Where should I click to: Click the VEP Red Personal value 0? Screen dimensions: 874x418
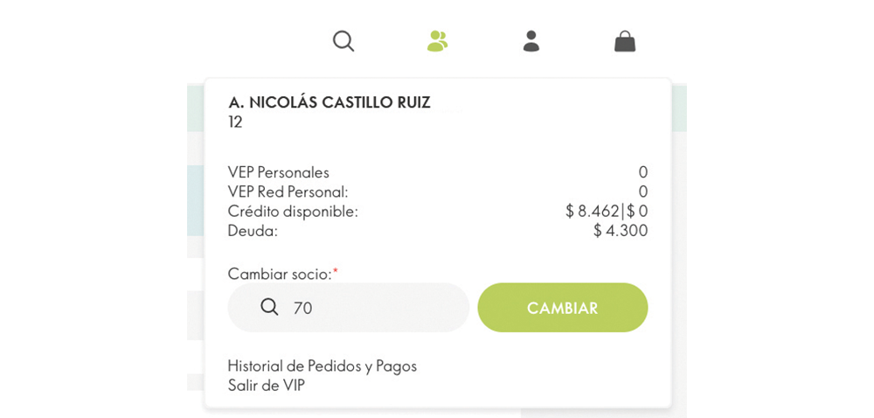click(642, 192)
